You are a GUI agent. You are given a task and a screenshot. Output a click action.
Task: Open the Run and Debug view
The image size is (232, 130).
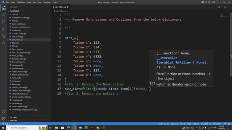tap(4, 29)
